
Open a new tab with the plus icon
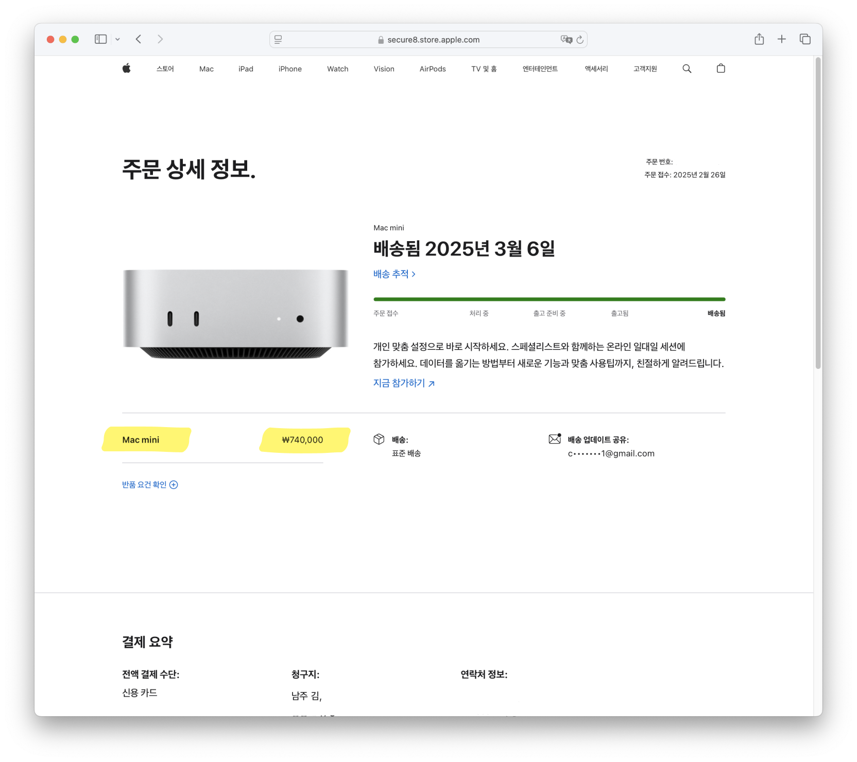click(781, 39)
